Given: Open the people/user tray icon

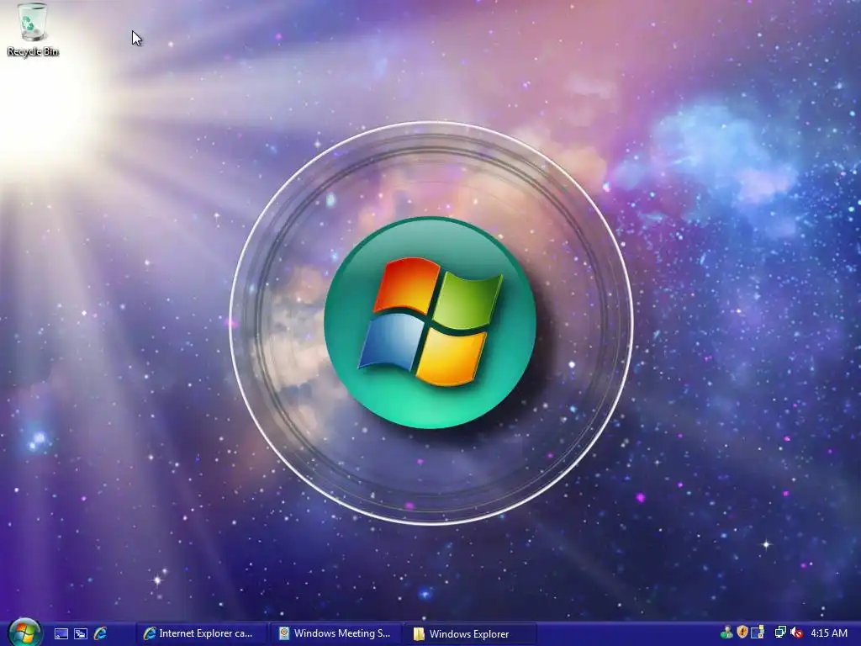Looking at the screenshot, I should [x=726, y=633].
